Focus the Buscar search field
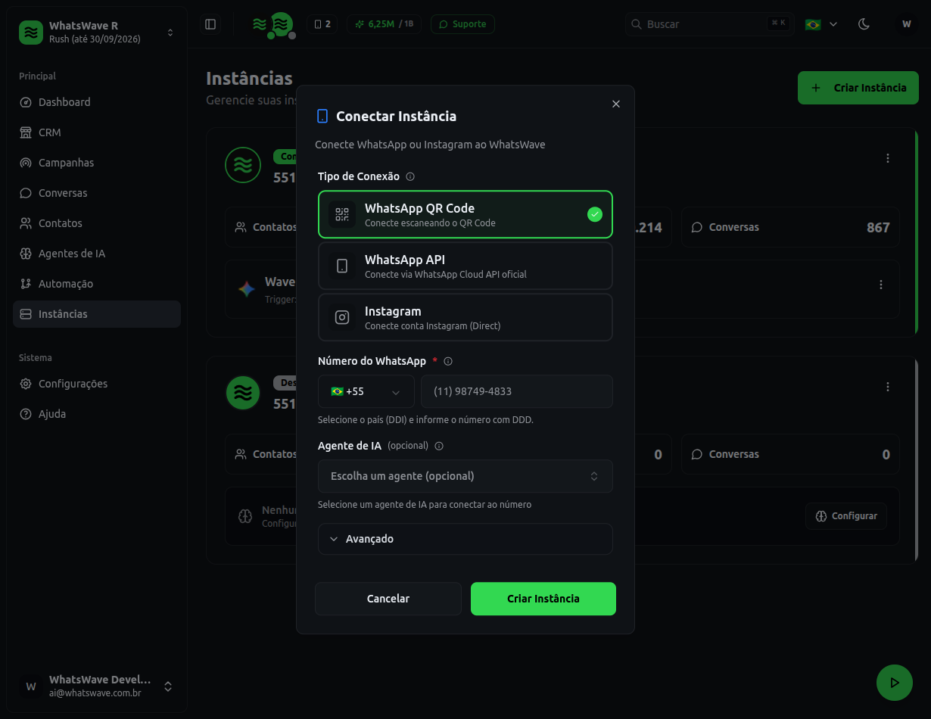 click(x=708, y=24)
